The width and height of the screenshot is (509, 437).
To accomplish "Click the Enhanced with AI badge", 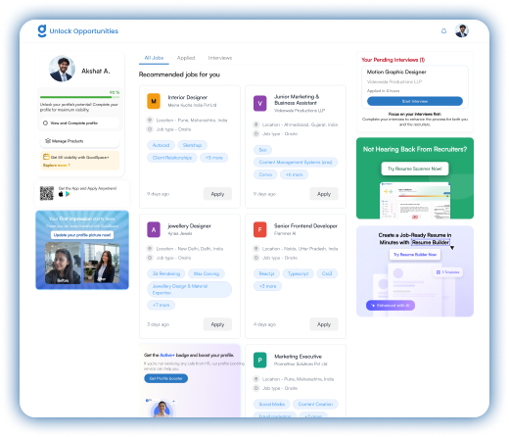I will (x=391, y=306).
